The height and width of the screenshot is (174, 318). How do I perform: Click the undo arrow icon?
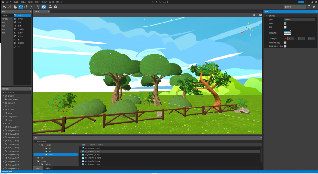tap(4, 7)
